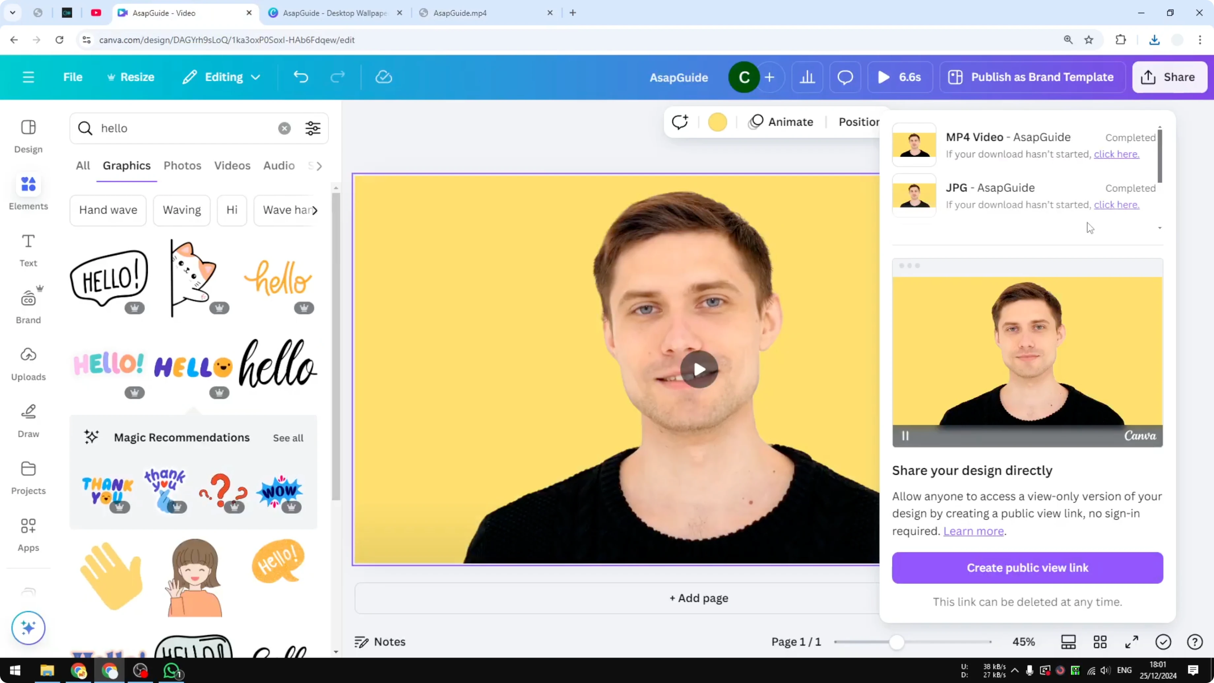Open the comments panel
Image resolution: width=1214 pixels, height=683 pixels.
[x=845, y=77]
